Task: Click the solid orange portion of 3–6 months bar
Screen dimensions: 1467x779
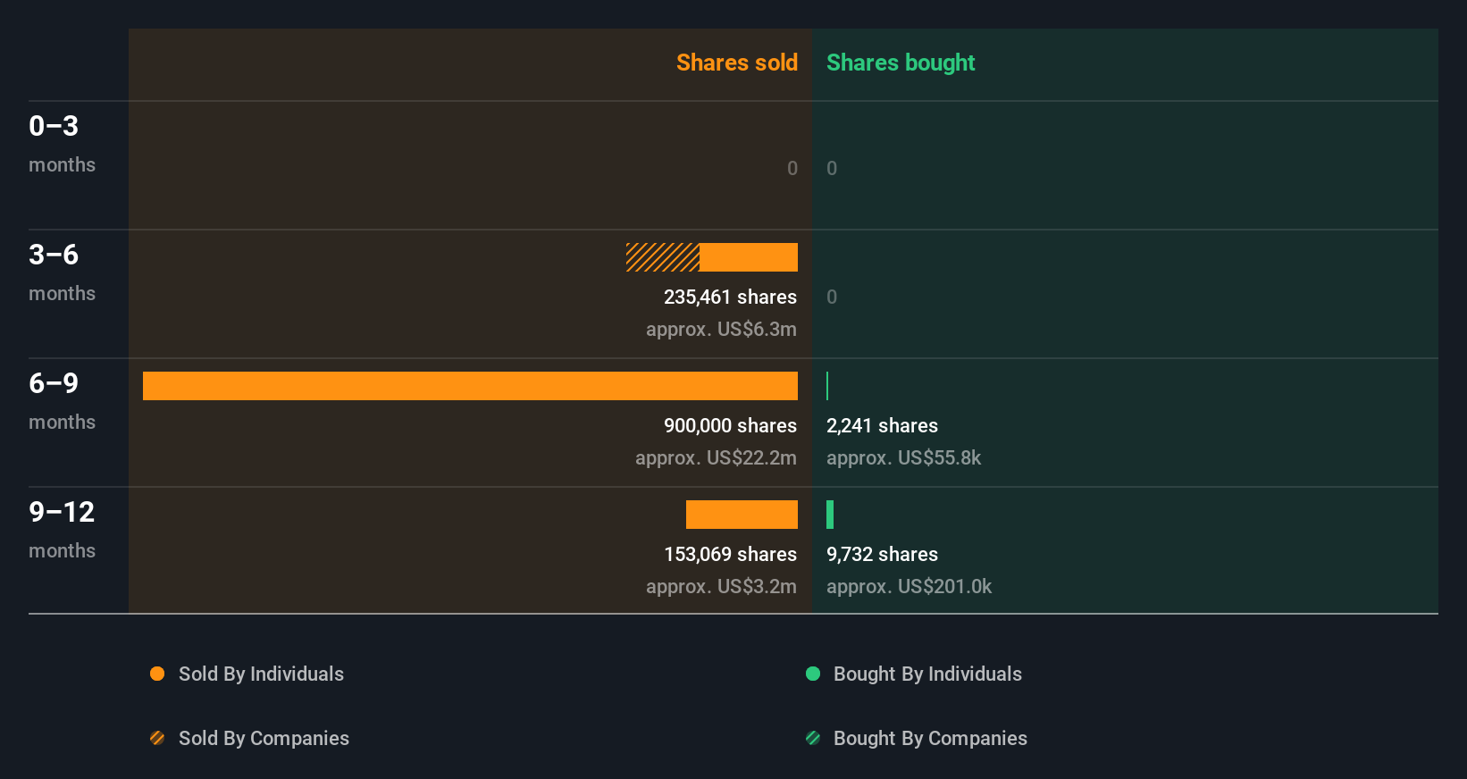Action: click(749, 257)
